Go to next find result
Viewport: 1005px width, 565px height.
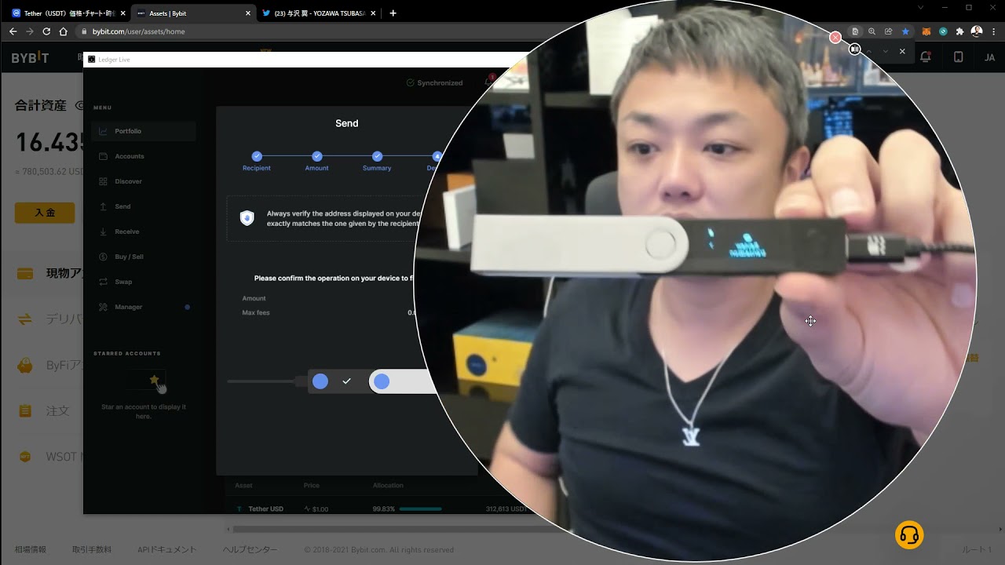click(x=886, y=51)
